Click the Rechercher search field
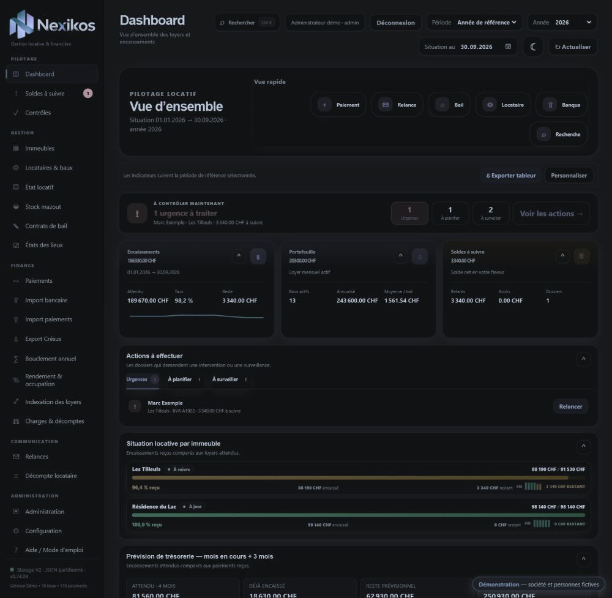The image size is (612, 598). tap(247, 23)
